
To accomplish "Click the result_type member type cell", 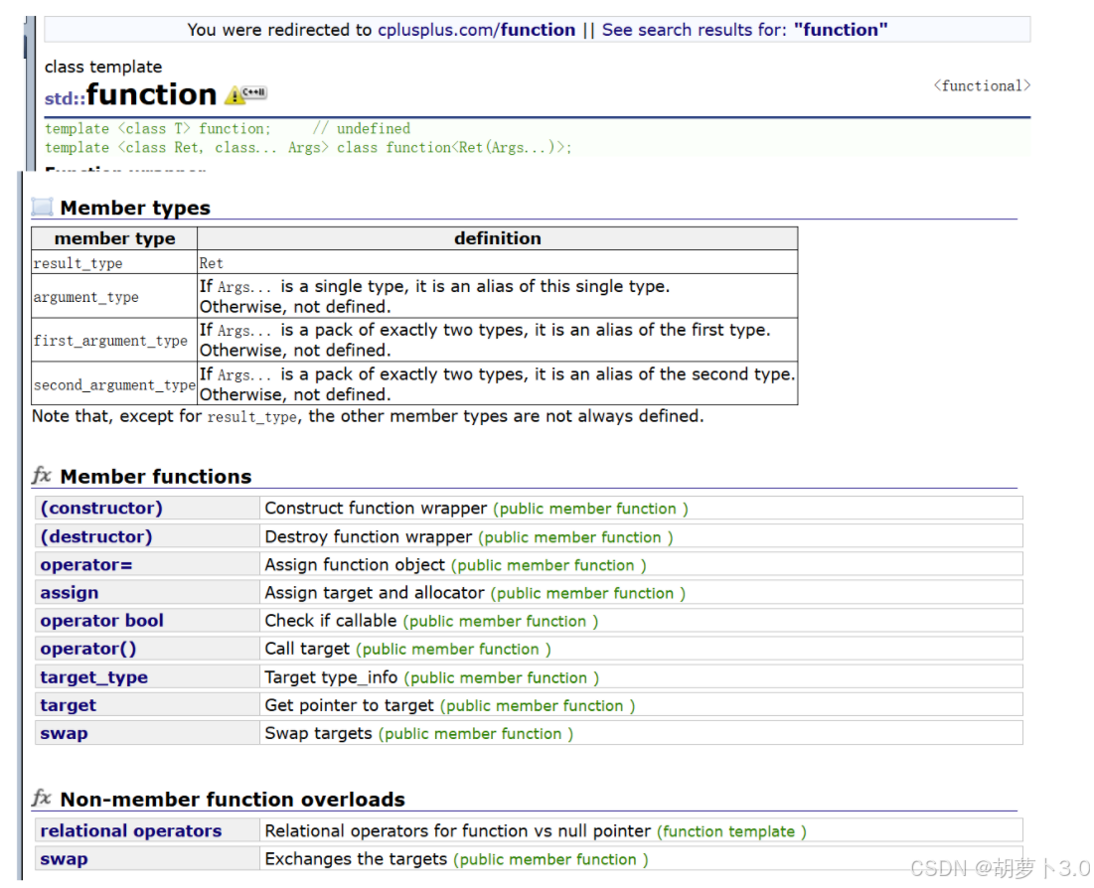I will 78,263.
